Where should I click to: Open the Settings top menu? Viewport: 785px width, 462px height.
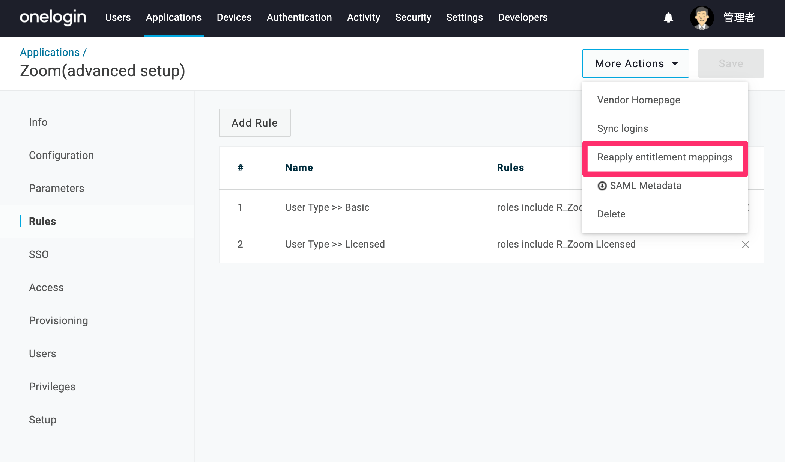465,17
